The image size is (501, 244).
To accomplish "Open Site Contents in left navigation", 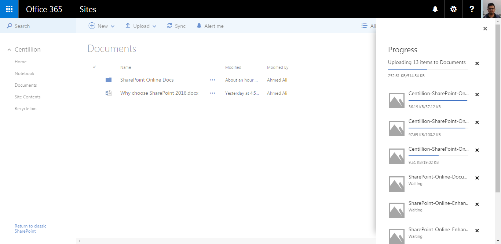I will pyautogui.click(x=28, y=97).
